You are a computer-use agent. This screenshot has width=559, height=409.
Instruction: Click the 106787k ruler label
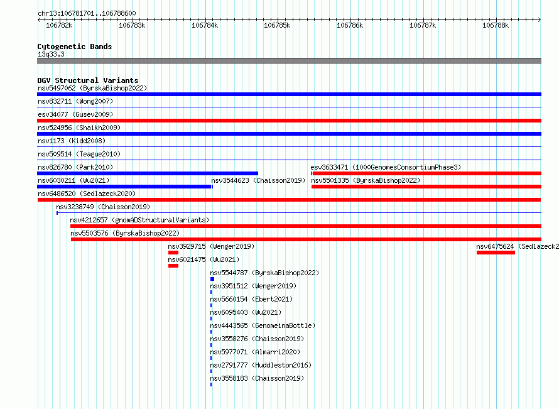(x=423, y=25)
